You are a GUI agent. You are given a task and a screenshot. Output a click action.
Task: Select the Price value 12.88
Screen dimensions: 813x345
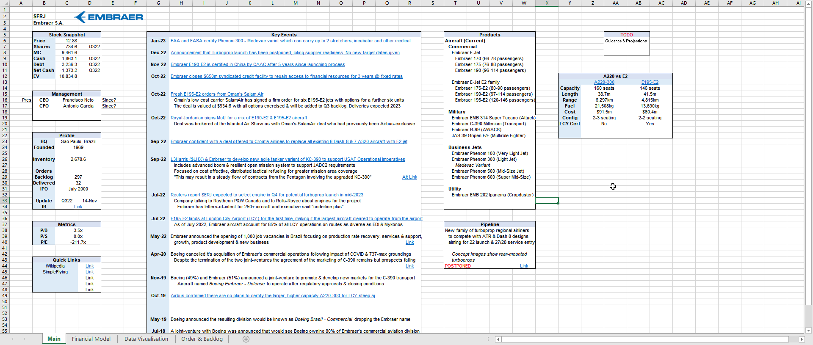coord(71,41)
